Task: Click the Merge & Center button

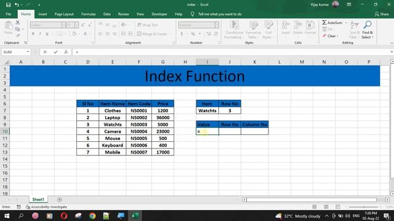Action: pos(152,34)
